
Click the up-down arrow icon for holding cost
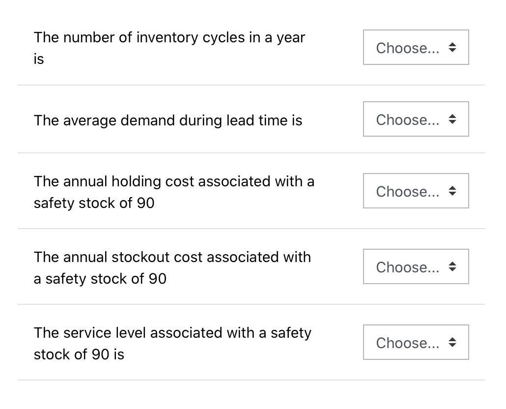[x=452, y=191]
